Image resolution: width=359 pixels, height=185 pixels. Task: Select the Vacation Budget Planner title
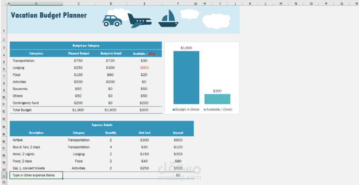(49, 15)
